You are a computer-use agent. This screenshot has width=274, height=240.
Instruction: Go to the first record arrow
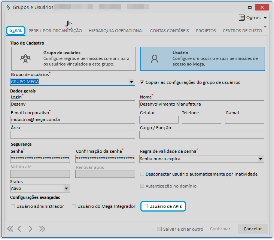pyautogui.click(x=10, y=229)
